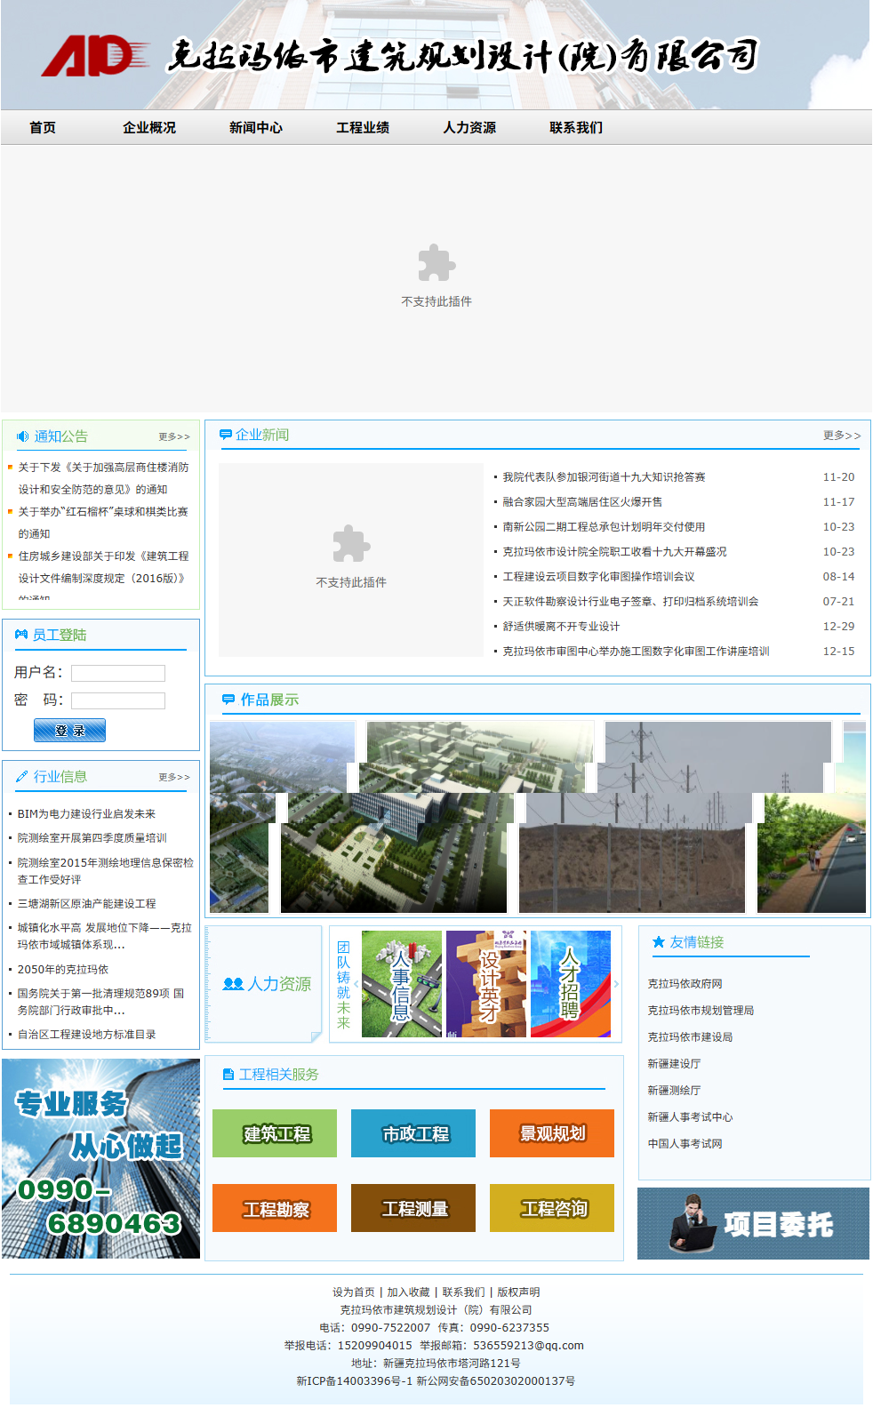Open the 建筑工程 service button
Viewport: 873px width, 1408px height.
[x=275, y=1133]
